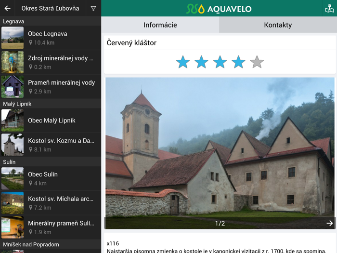
Task: Rate with the first star
Action: click(x=183, y=62)
